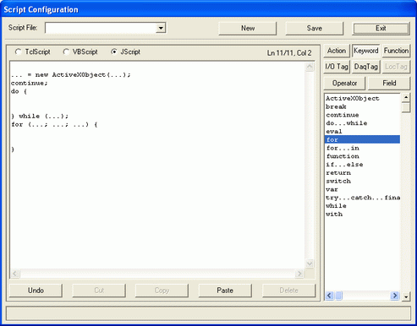
Task: Switch to the Action tab
Action: [x=337, y=51]
